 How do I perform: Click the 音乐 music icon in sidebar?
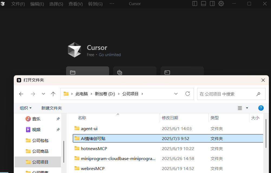(28, 119)
